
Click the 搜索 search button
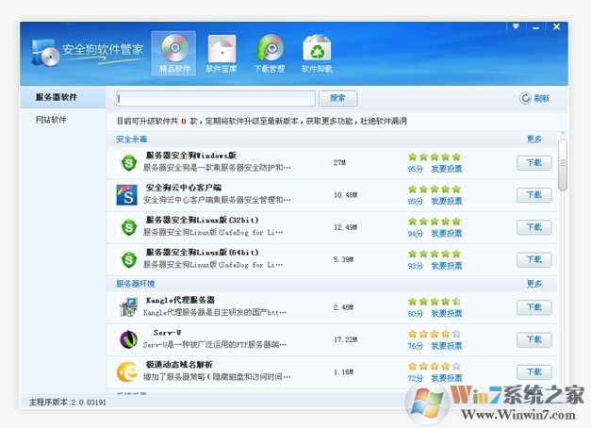[337, 98]
